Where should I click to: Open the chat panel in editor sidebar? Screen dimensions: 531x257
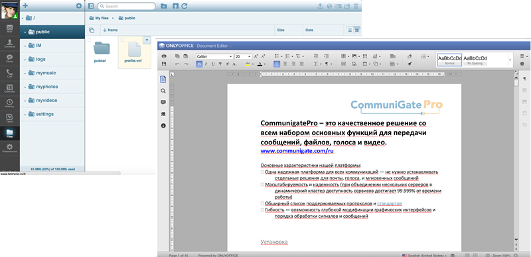point(163,114)
